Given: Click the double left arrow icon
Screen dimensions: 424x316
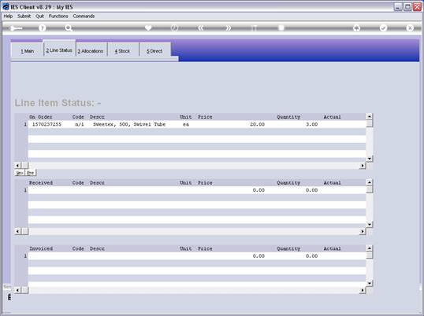Looking at the screenshot, I should click(201, 28).
